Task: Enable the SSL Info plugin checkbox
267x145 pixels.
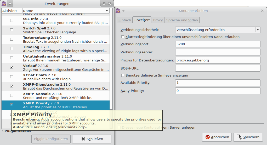Action: coord(12,21)
